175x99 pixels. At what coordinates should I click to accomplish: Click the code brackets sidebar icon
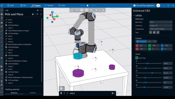2,11
